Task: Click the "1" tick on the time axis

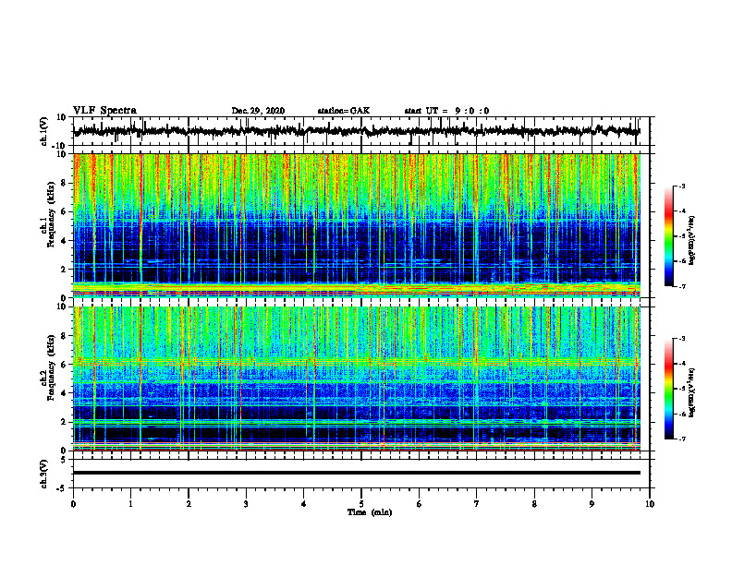Action: tap(130, 504)
